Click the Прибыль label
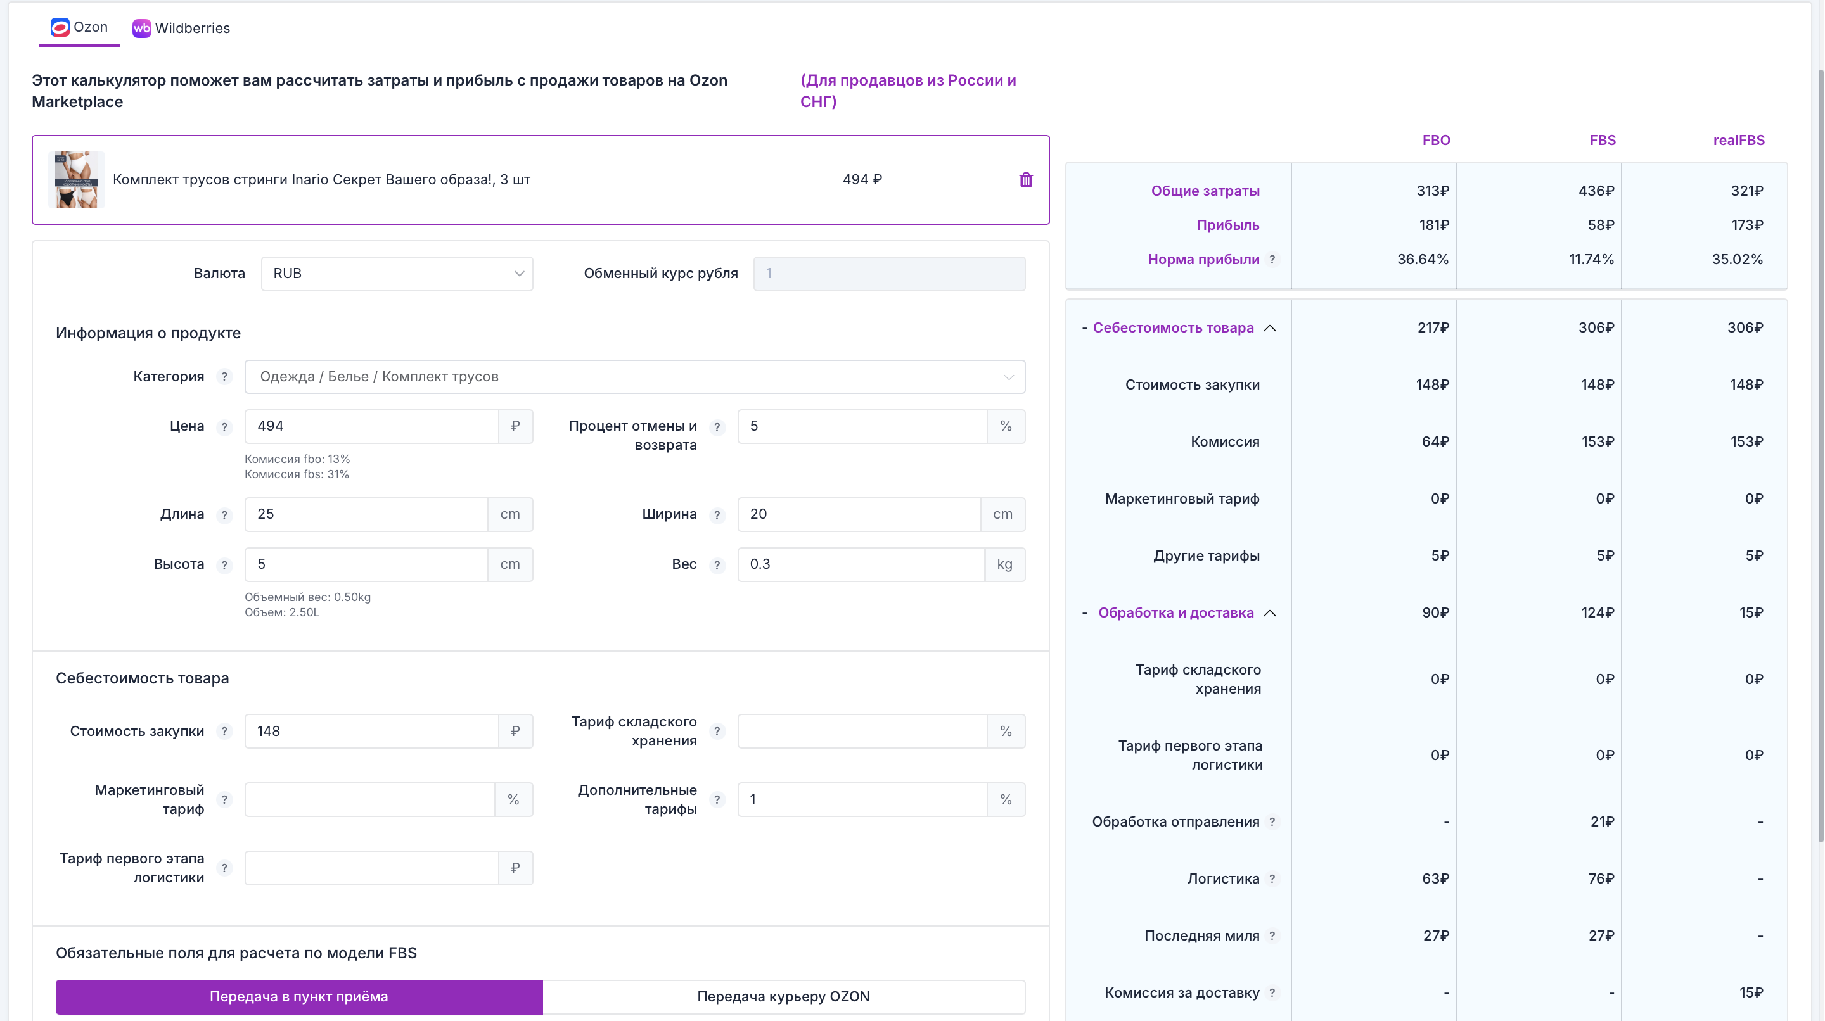Image resolution: width=1825 pixels, height=1021 pixels. point(1228,225)
